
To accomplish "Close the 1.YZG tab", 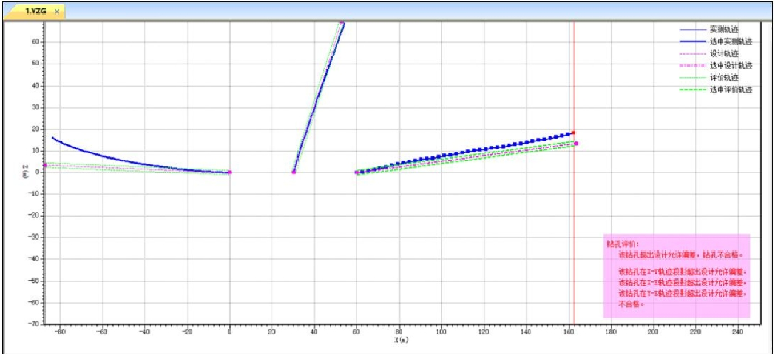I will coord(57,12).
